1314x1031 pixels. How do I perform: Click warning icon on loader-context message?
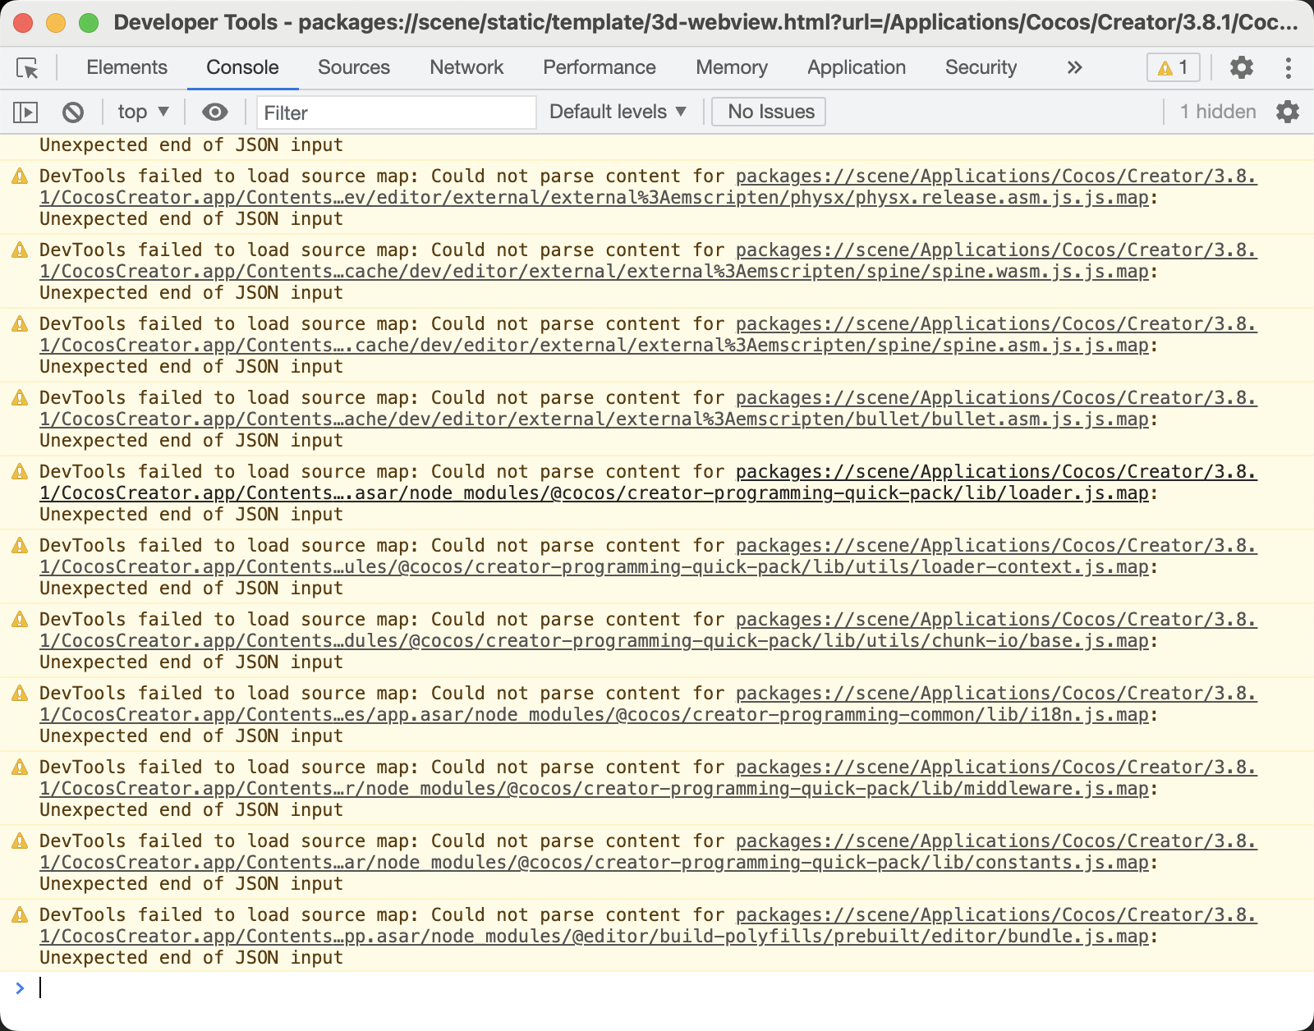20,546
